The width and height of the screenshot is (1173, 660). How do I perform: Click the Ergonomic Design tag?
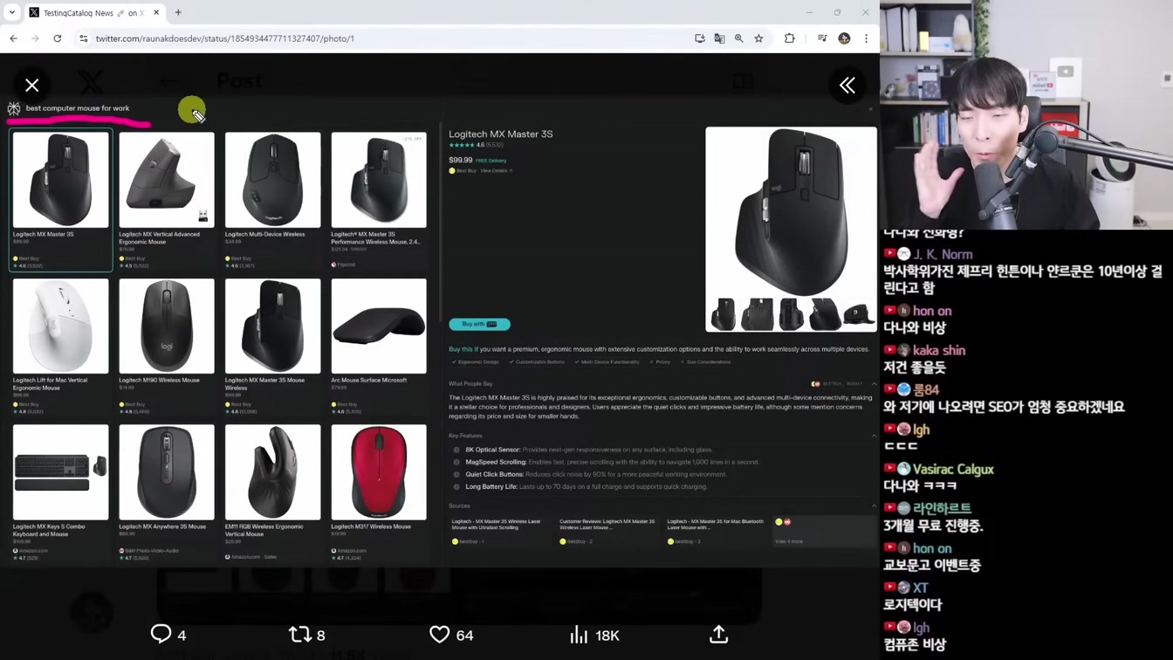pos(476,362)
